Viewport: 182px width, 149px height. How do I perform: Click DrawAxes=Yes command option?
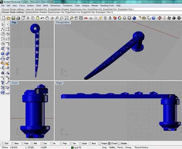coord(103,12)
